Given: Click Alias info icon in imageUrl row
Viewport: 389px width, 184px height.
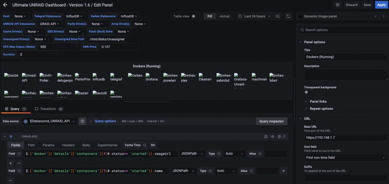Looking at the screenshot, I should [x=260, y=154].
